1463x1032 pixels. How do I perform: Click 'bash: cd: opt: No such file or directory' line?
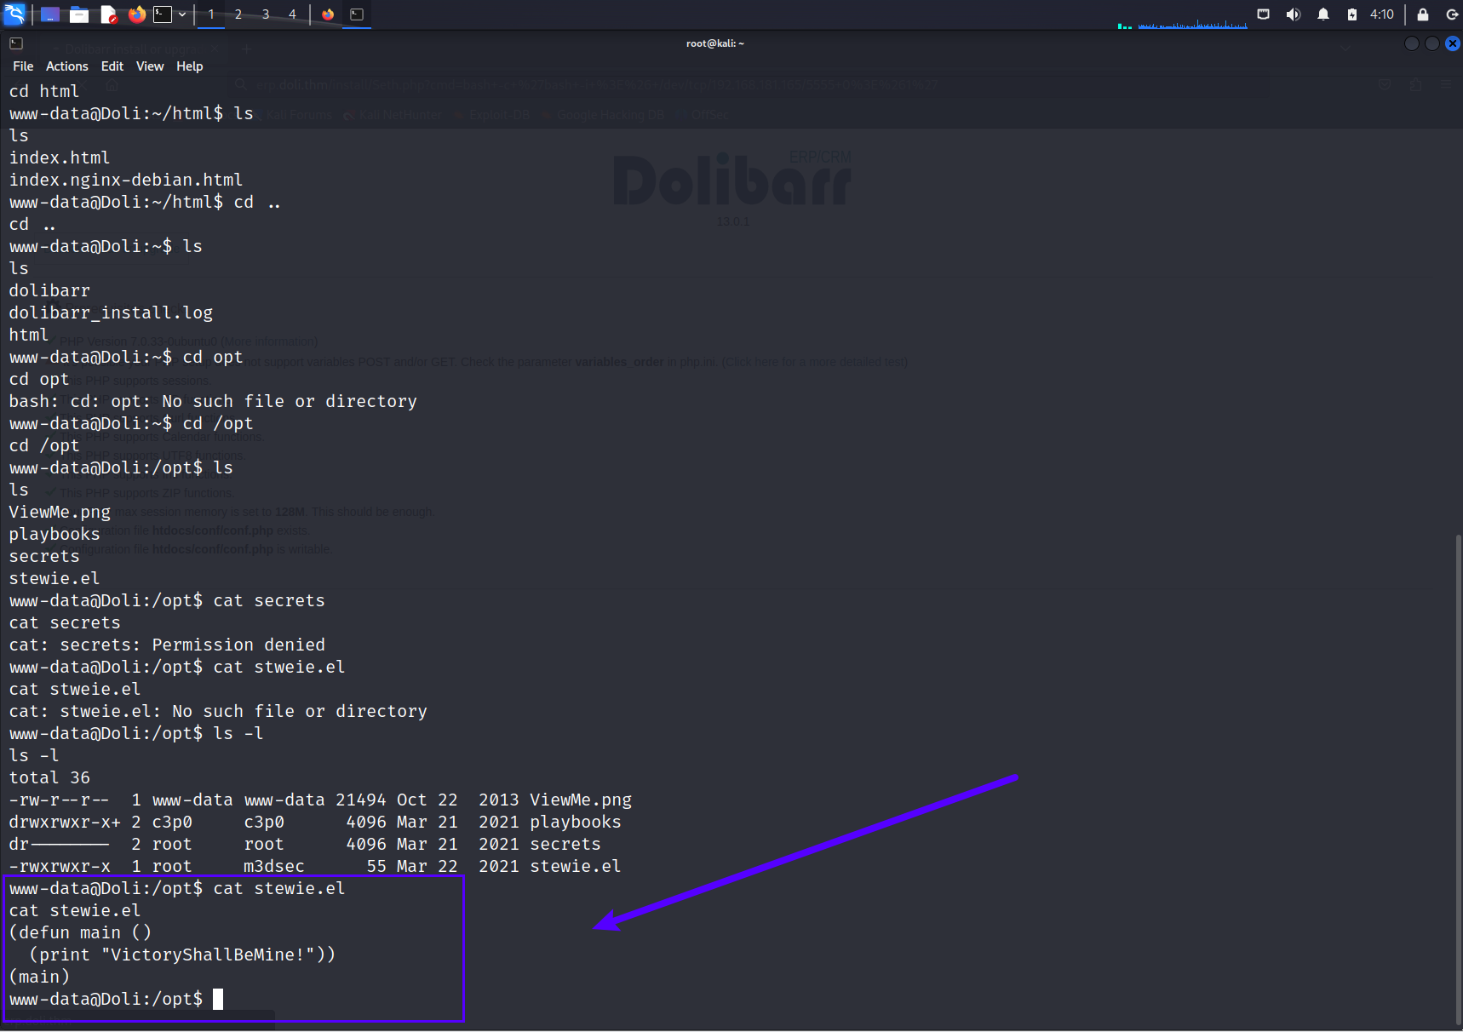(x=213, y=401)
